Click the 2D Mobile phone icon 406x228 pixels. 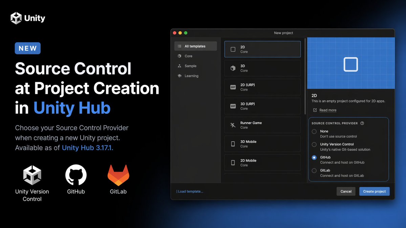[233, 163]
